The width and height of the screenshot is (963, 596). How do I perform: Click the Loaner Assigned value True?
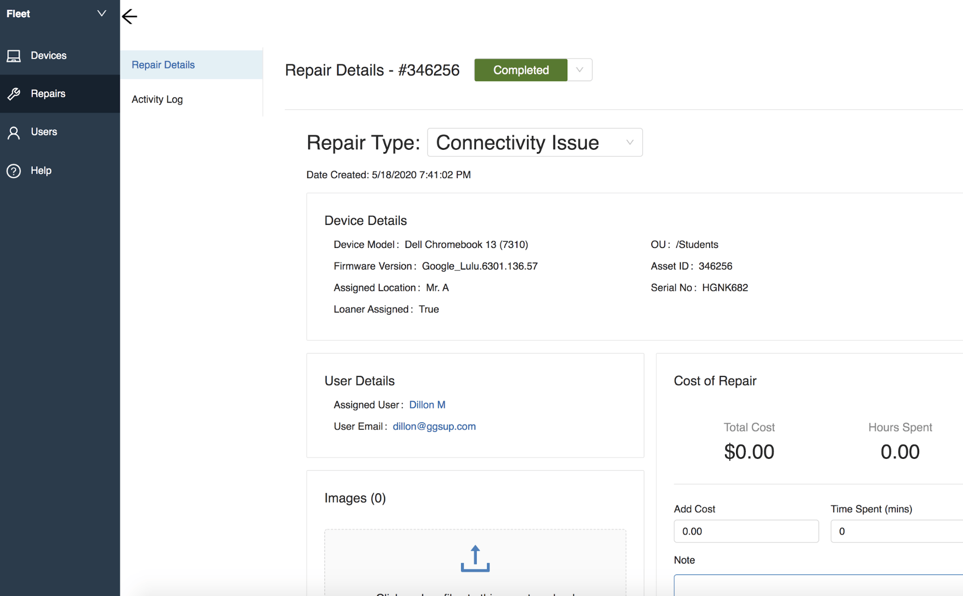point(429,310)
